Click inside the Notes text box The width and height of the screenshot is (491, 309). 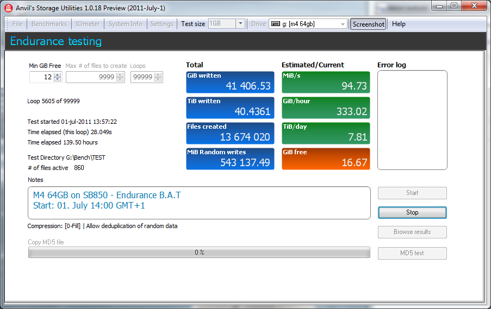pyautogui.click(x=199, y=203)
